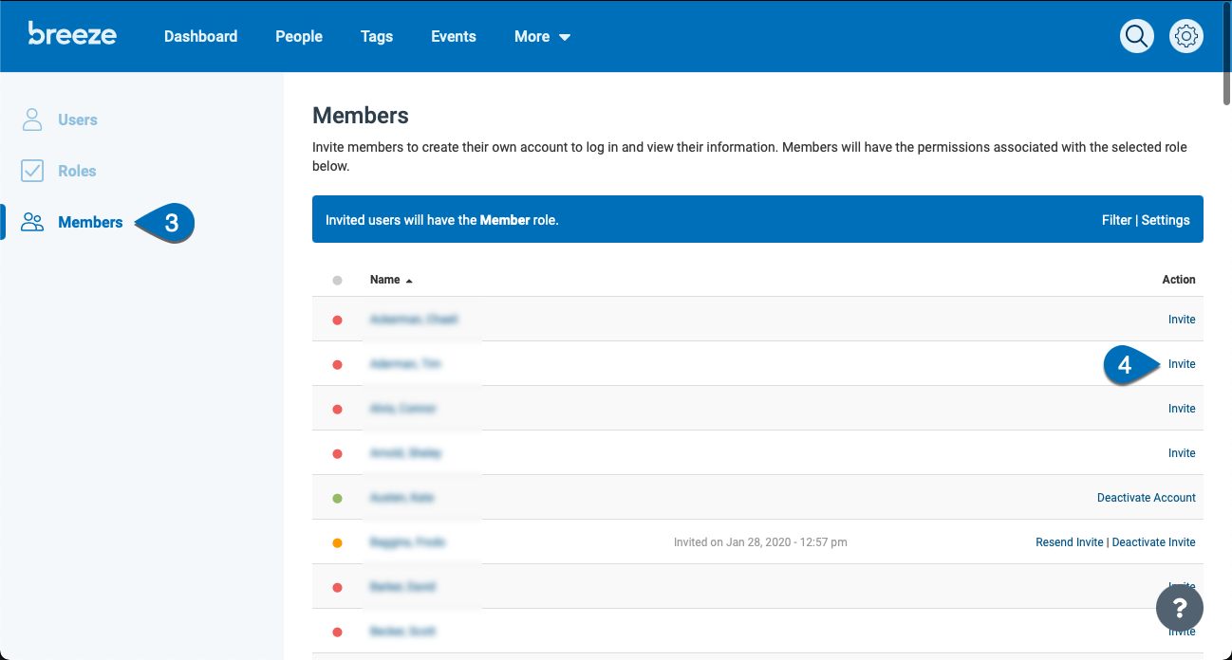Click the Filter link in the blue bar
Screen dimensions: 1232x660
coord(1116,220)
